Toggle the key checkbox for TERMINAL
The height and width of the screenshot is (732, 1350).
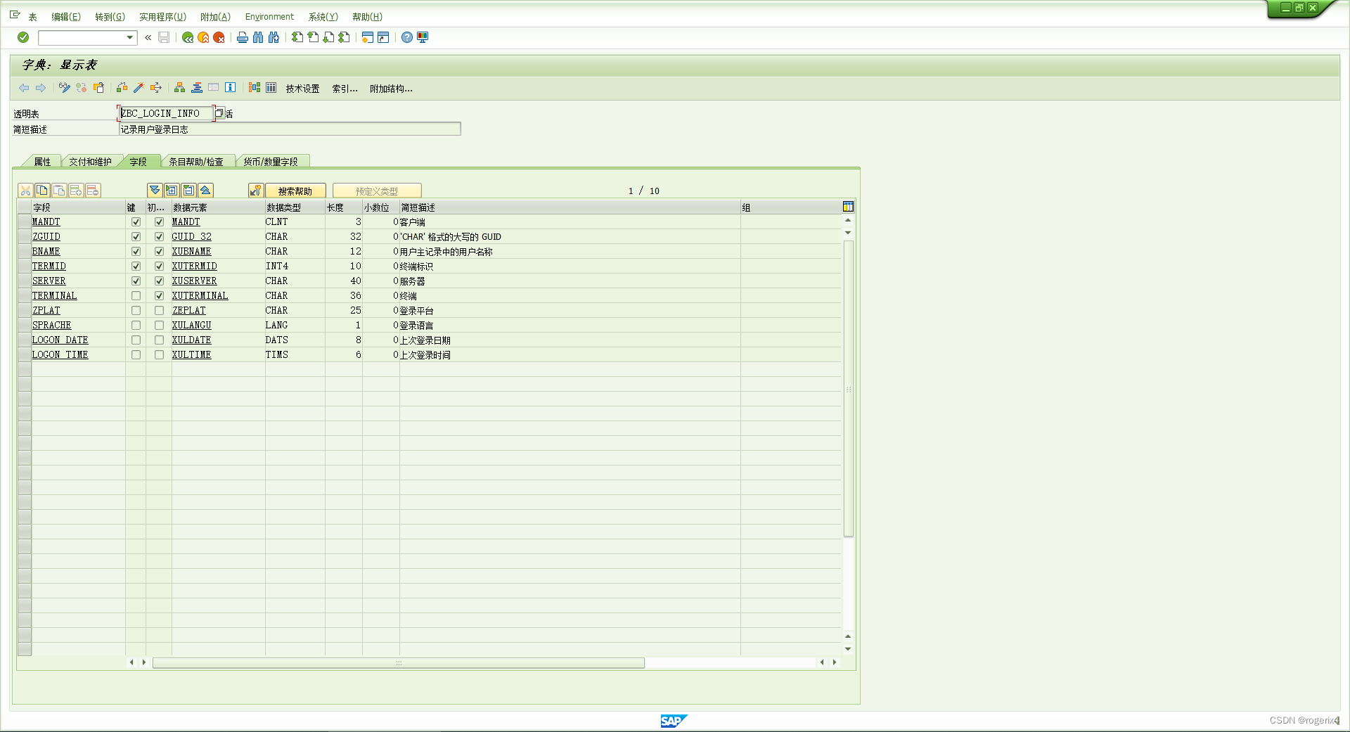click(x=136, y=296)
